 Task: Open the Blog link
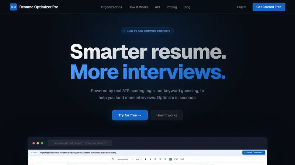pos(187,7)
